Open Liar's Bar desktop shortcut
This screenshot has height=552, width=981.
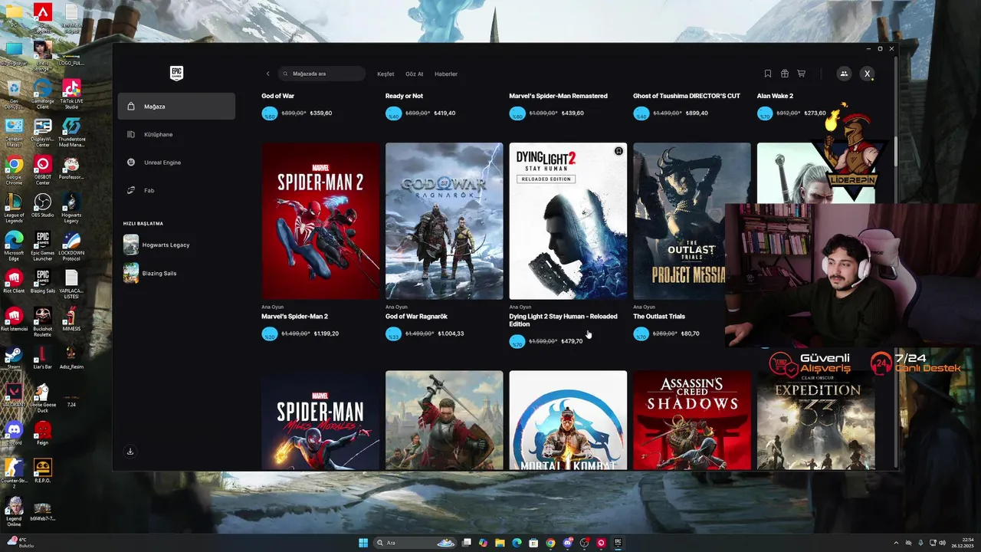43,358
